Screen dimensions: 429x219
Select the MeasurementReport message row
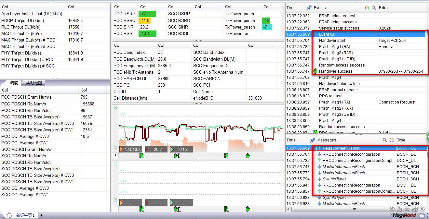coord(356,148)
